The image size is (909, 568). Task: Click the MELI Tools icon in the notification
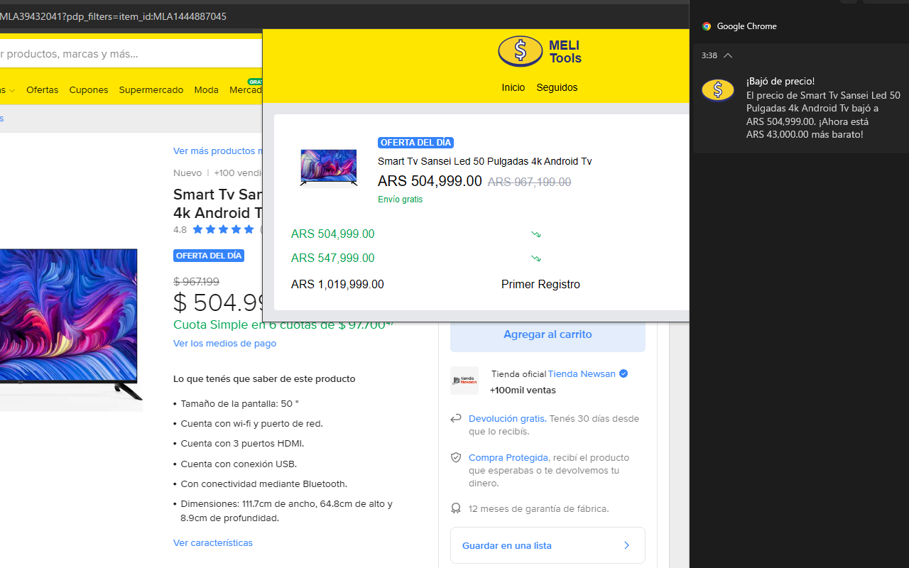tap(718, 90)
